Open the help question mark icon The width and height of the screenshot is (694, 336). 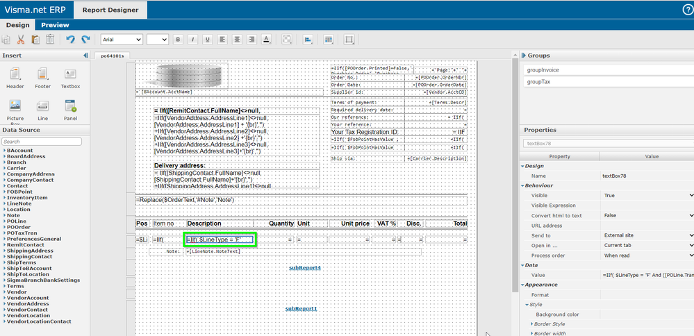point(687,10)
